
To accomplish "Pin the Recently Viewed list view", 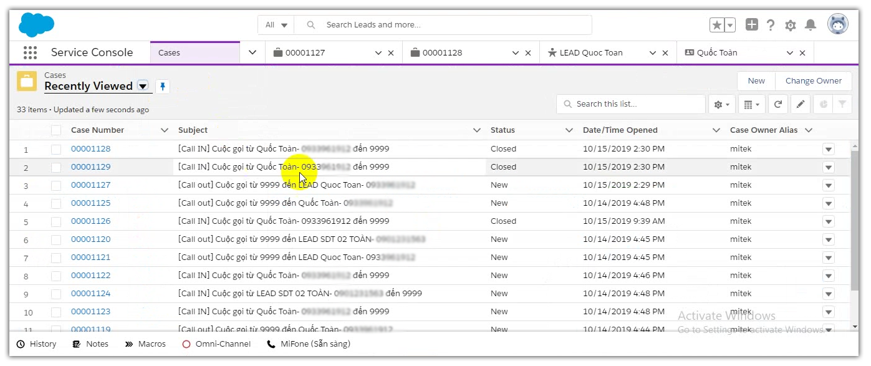I will tap(163, 87).
